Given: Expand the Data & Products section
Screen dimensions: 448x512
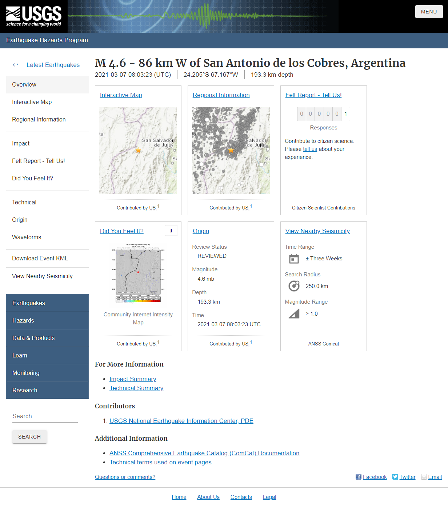Looking at the screenshot, I should click(33, 338).
